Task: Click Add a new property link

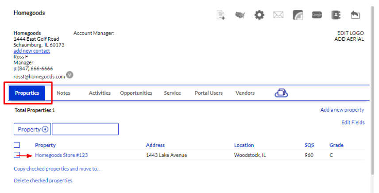Action: 342,110
